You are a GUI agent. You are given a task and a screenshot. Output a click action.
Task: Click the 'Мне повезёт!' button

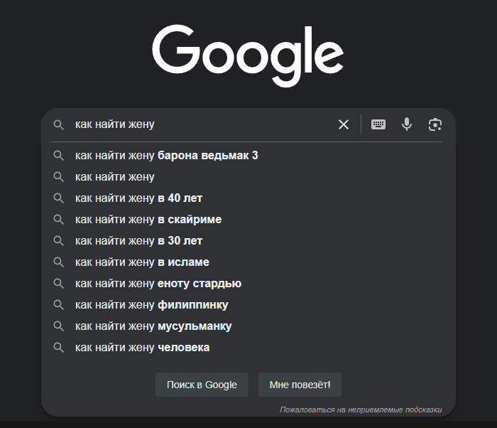coord(300,385)
